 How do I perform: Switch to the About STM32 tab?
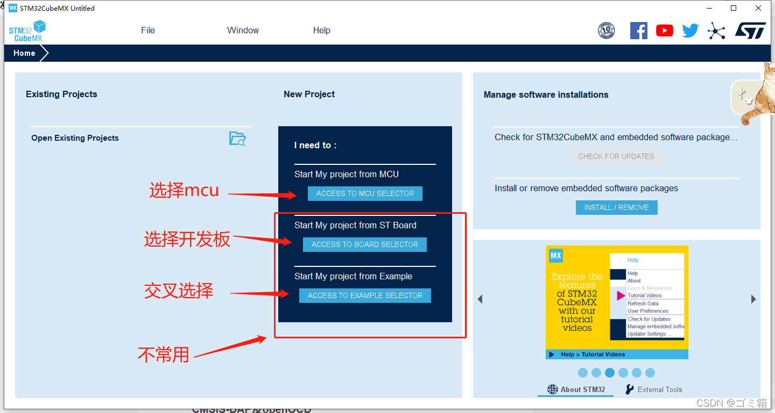[576, 389]
